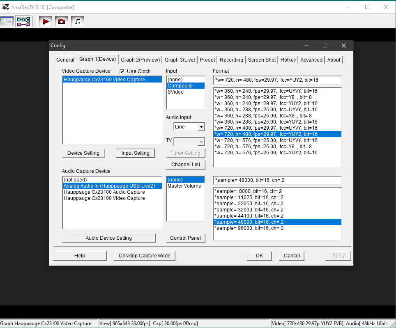Image resolution: width=396 pixels, height=328 pixels.
Task: Switch to the Graph 2(Preview) tab
Action: tap(140, 60)
